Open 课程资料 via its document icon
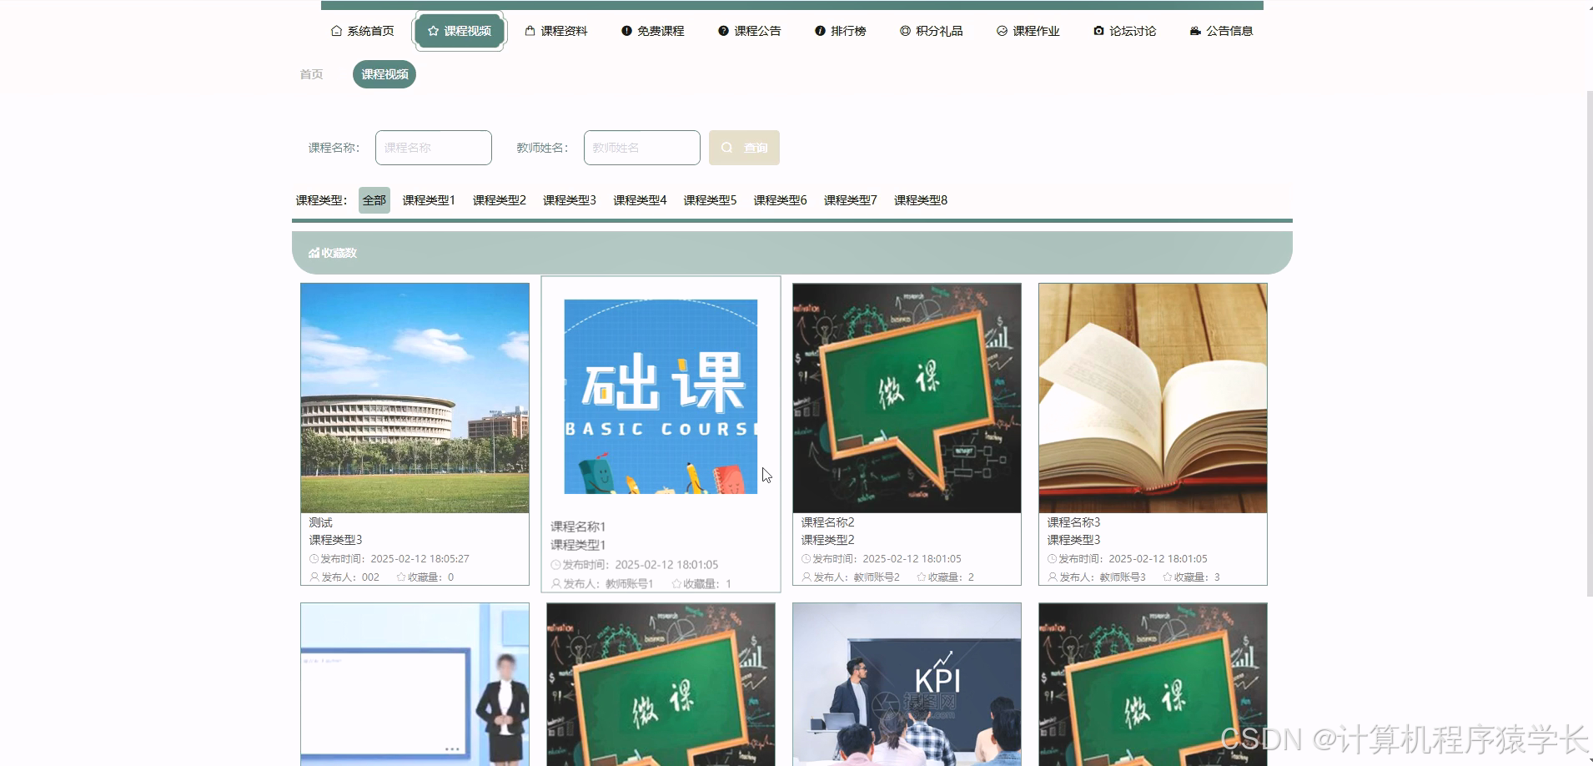Image resolution: width=1593 pixels, height=766 pixels. click(x=530, y=30)
